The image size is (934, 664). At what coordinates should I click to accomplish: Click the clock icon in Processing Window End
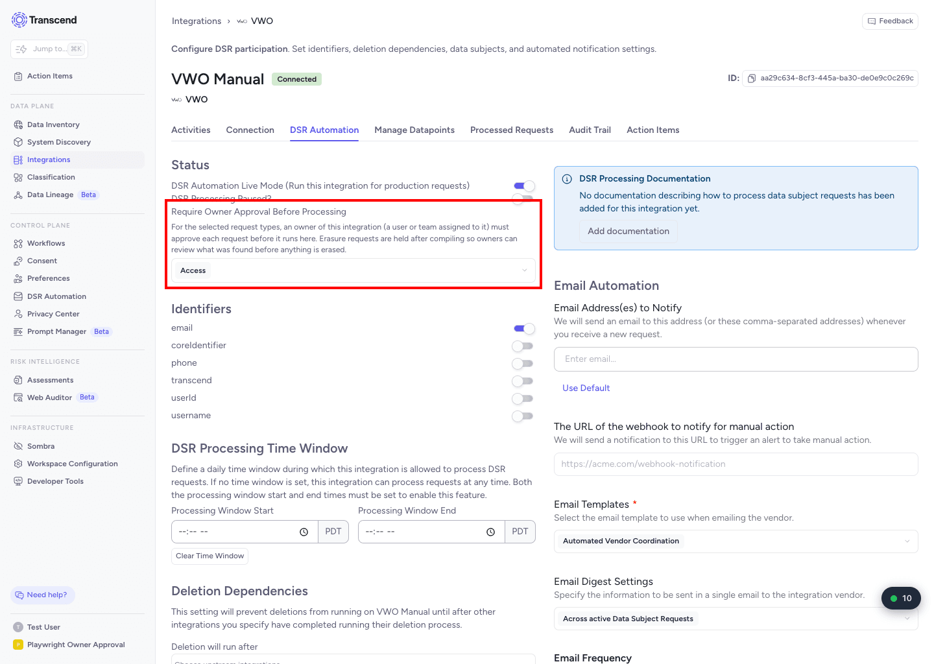click(490, 532)
